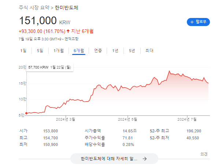The height and width of the screenshot is (165, 218).
Task: Select the 1일 time range tab
Action: click(x=23, y=51)
